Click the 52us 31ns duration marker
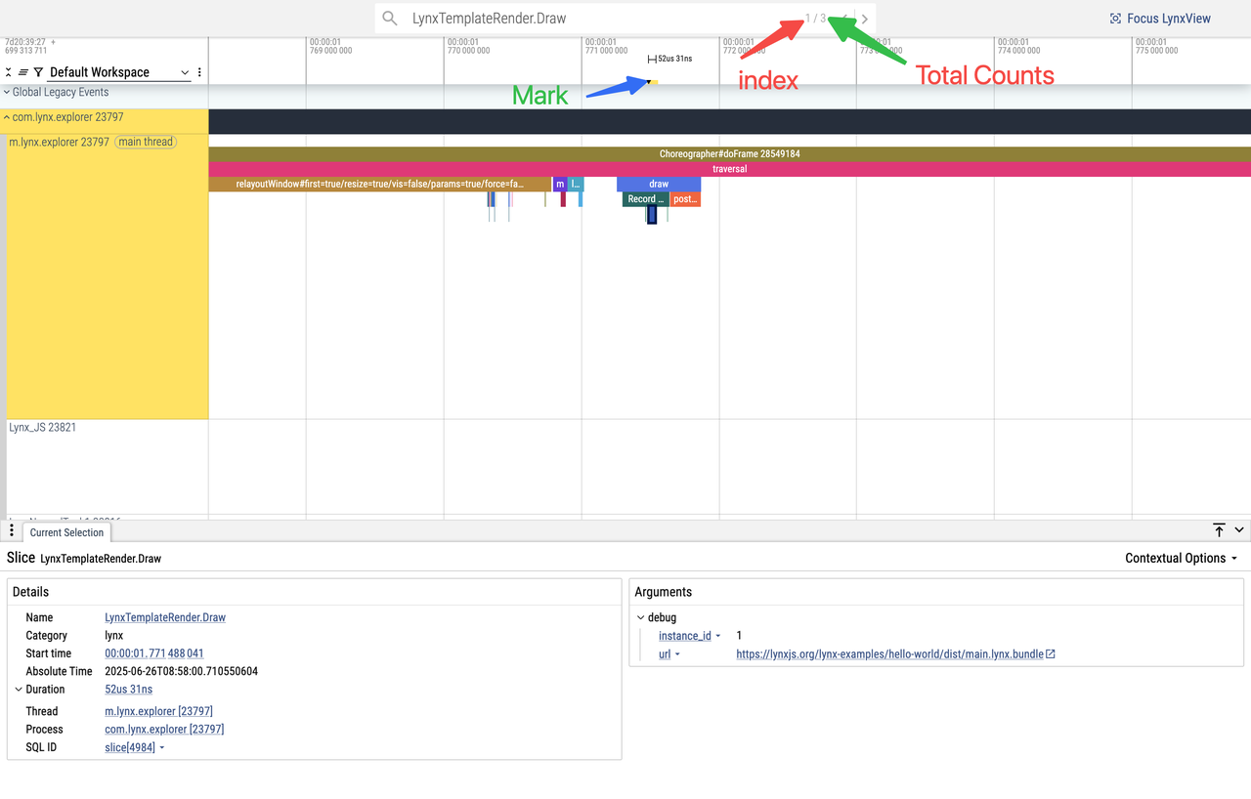This screenshot has height=799, width=1251. 670,59
